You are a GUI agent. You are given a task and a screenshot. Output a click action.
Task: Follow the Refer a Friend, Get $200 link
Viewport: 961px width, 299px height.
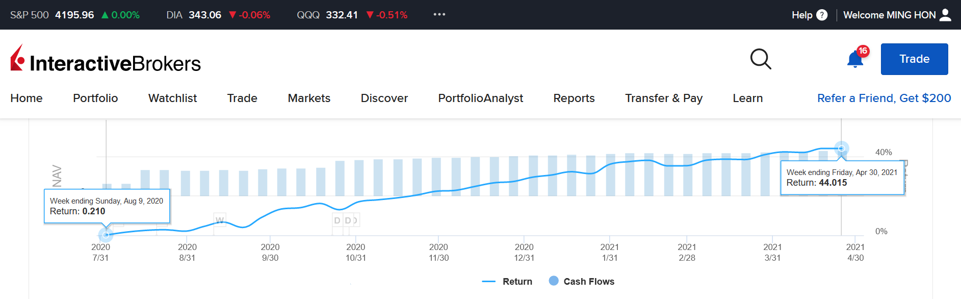pos(884,98)
